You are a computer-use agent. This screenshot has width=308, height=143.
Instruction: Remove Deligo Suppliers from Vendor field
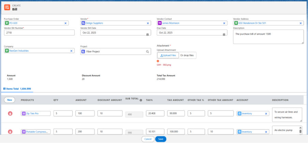[148, 23]
